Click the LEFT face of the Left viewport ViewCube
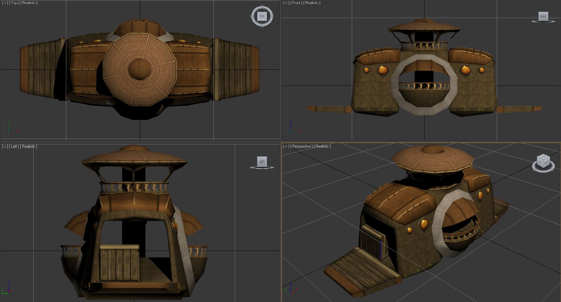The height and width of the screenshot is (302, 561). pos(262,161)
